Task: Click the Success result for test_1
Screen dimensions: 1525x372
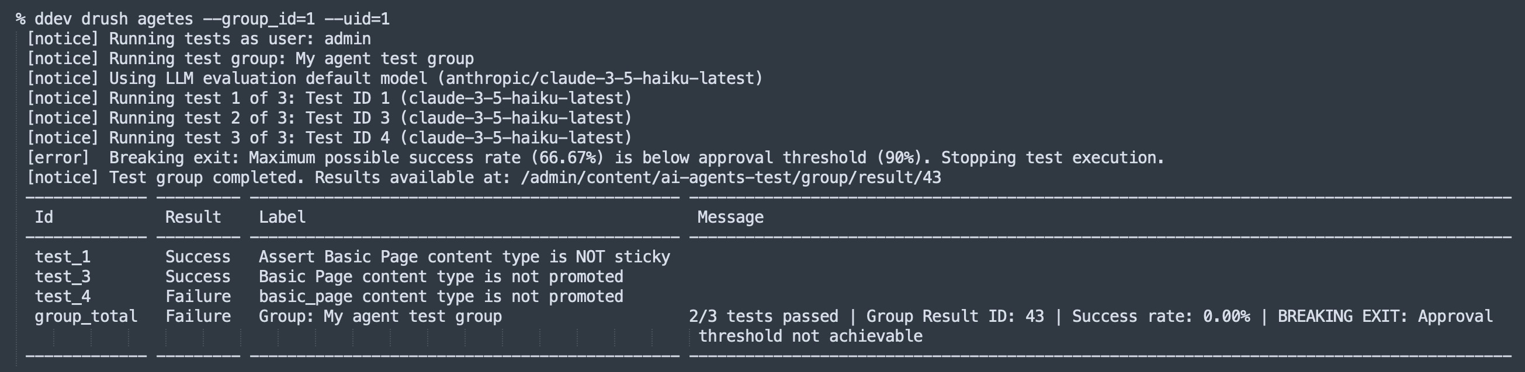Action: (197, 257)
